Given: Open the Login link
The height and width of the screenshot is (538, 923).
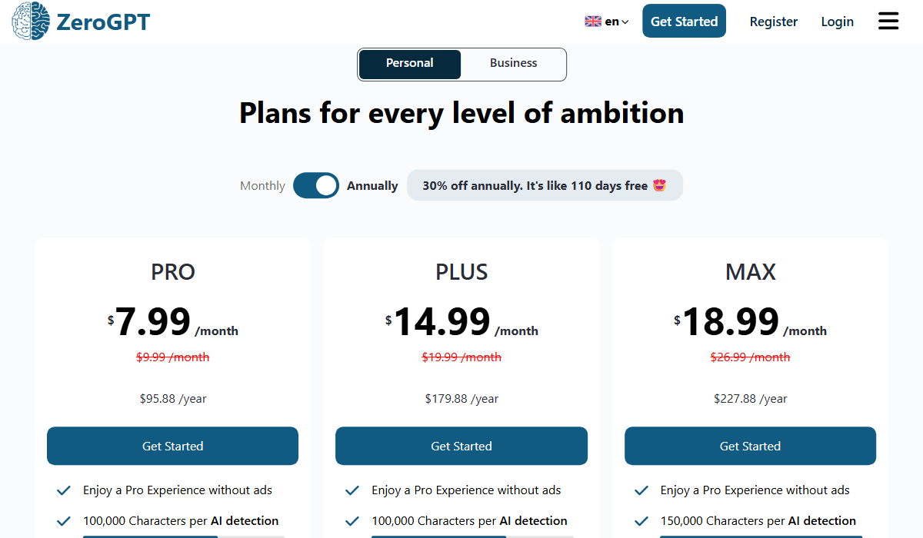Looking at the screenshot, I should (x=837, y=22).
